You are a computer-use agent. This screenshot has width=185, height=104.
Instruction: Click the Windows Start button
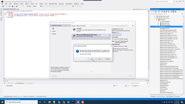tap(2, 102)
